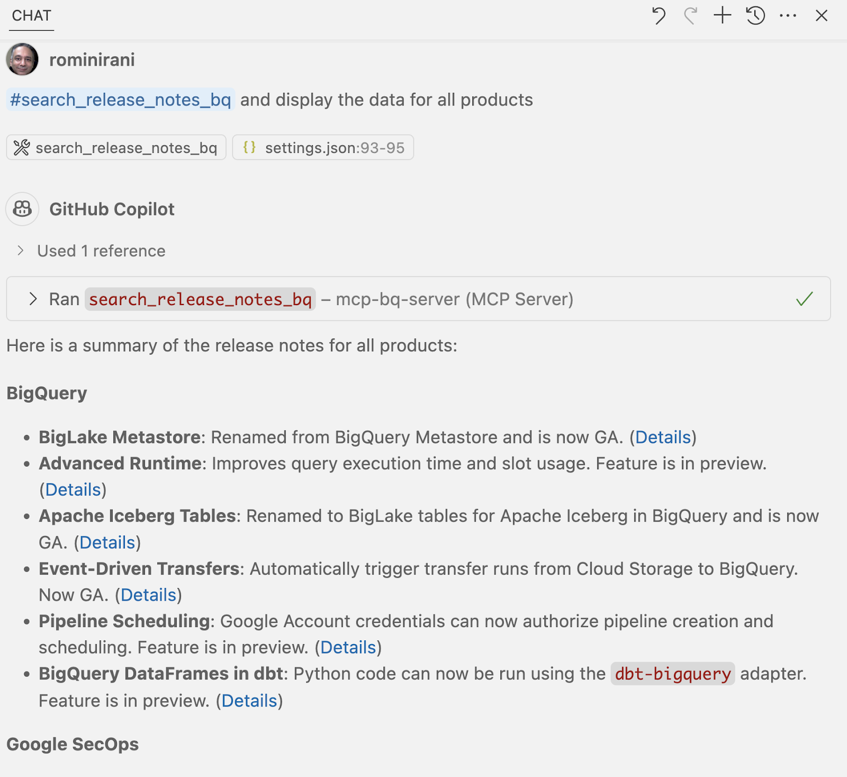Screen dimensions: 847x777
Task: Start a new chat with plus icon
Action: (x=723, y=16)
